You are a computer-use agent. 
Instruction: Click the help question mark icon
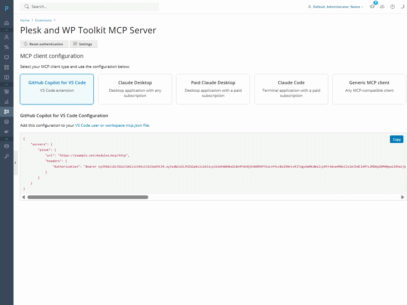pos(392,7)
